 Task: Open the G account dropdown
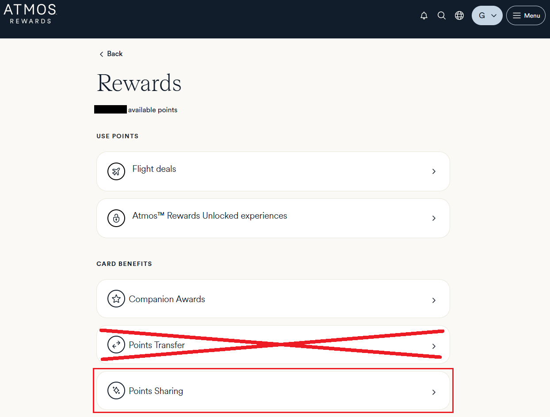(487, 15)
